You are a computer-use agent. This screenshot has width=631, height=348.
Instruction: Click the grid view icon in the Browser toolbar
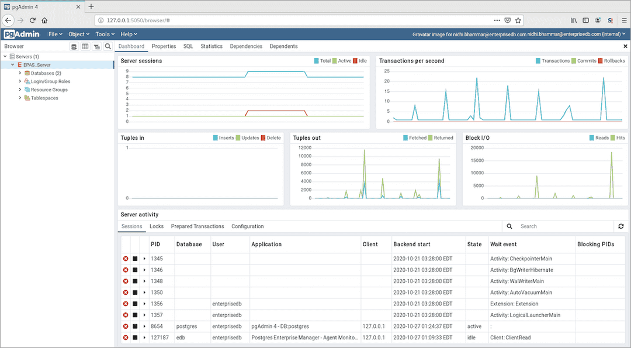(85, 46)
